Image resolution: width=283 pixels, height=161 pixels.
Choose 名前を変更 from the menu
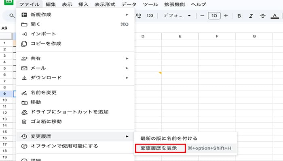pyautogui.click(x=76, y=93)
